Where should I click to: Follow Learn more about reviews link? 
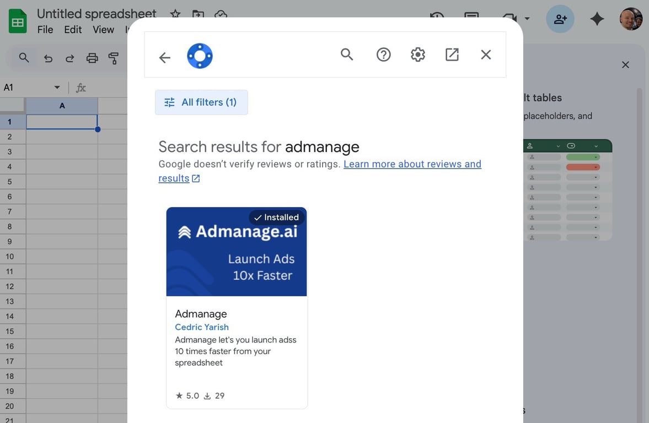(320, 171)
